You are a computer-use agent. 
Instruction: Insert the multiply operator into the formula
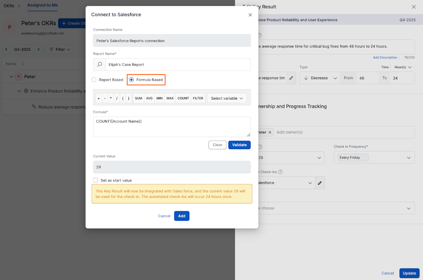[x=111, y=98]
